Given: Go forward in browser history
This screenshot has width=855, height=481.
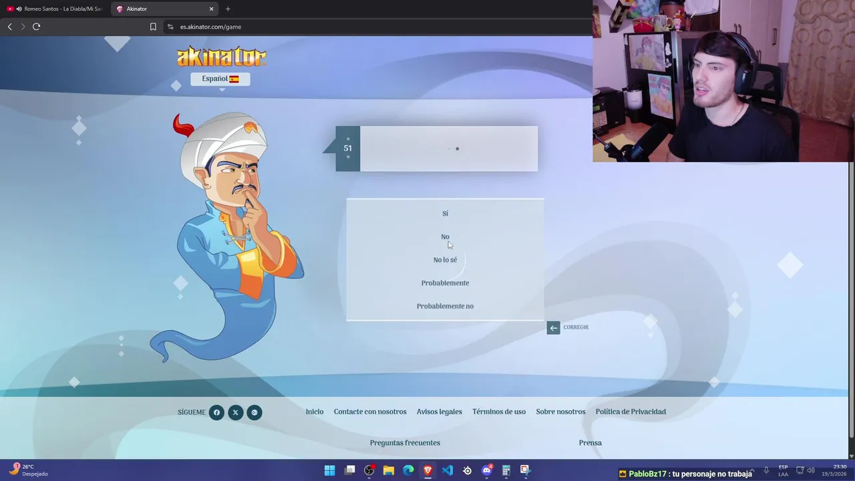Looking at the screenshot, I should 23,27.
